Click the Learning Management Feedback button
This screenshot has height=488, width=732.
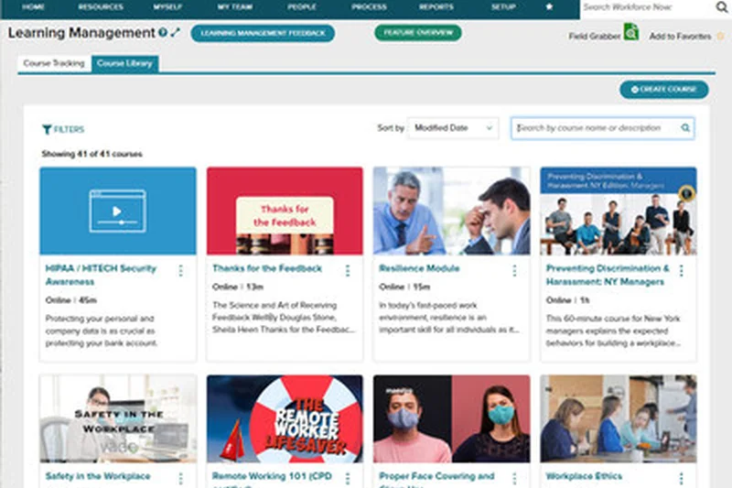point(263,33)
